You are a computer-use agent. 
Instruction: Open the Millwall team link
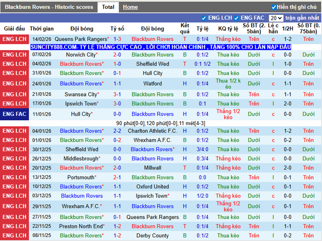153,168
